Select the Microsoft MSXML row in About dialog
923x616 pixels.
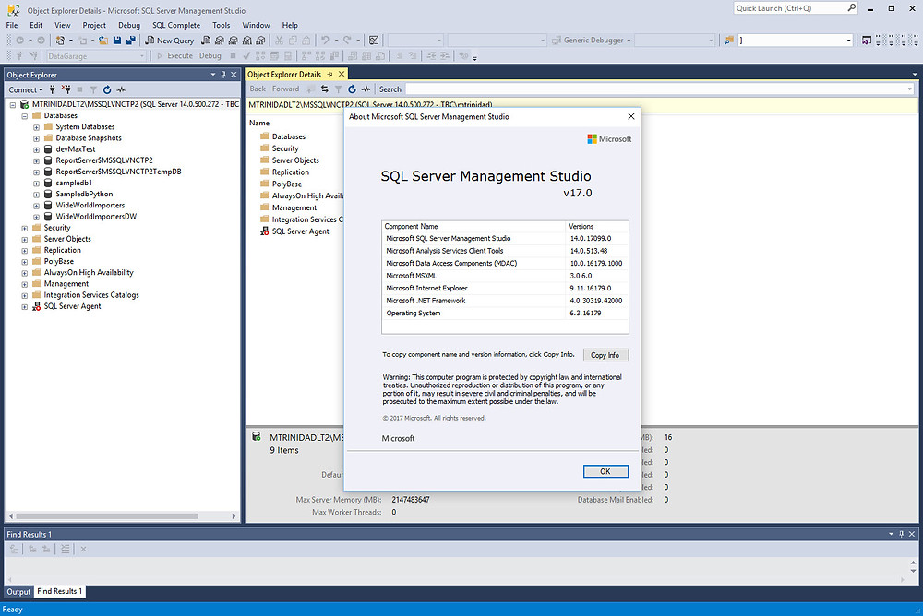pyautogui.click(x=505, y=276)
